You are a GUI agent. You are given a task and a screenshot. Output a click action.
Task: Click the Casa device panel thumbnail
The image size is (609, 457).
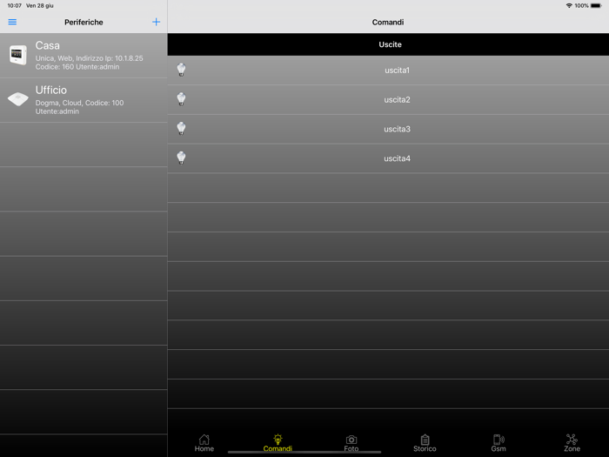(x=18, y=55)
